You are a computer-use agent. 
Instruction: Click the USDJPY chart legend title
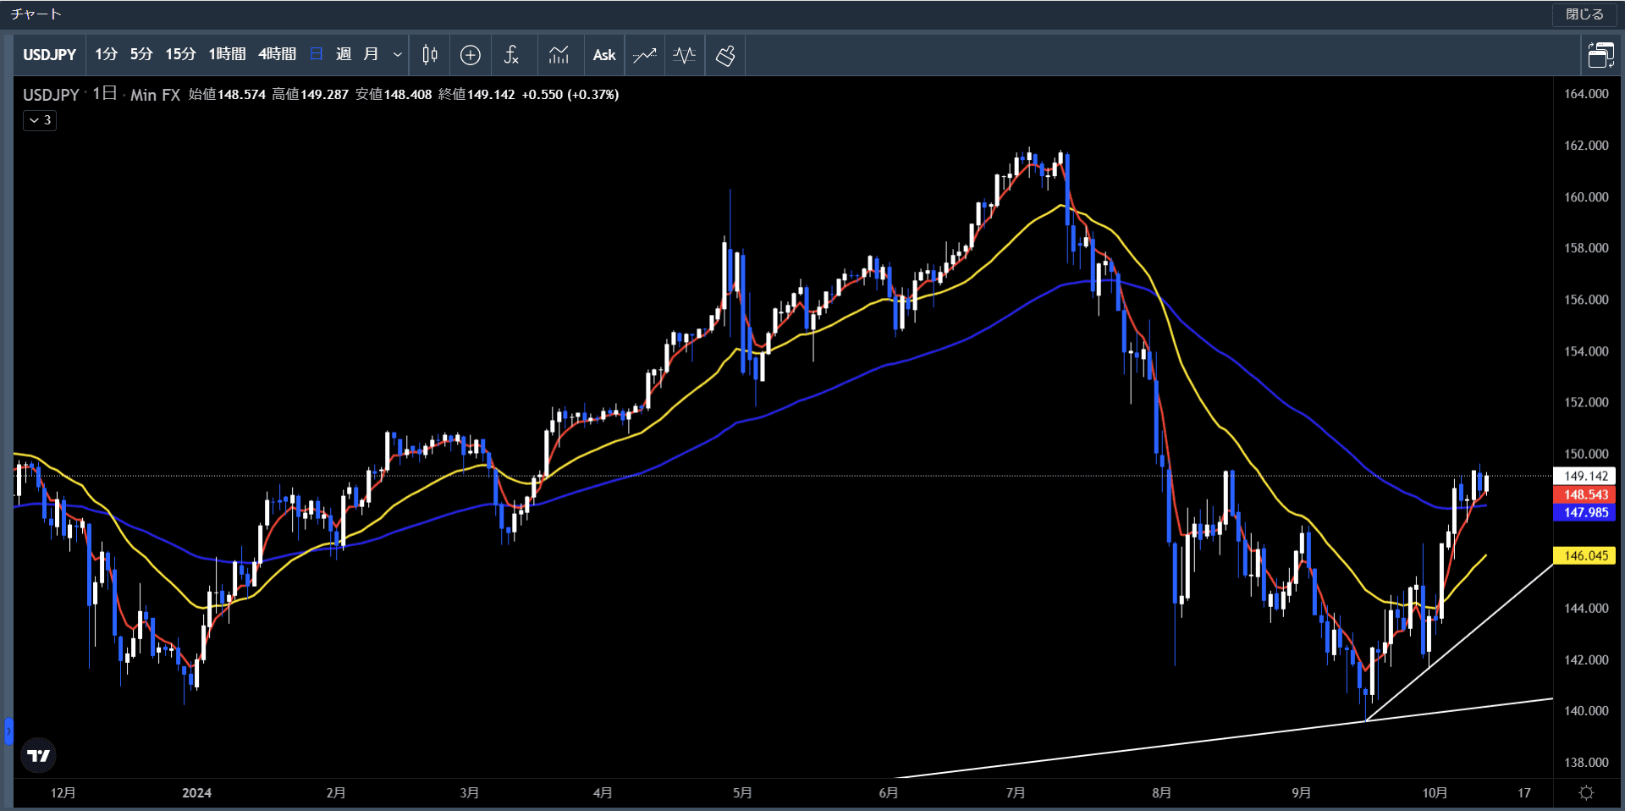51,95
